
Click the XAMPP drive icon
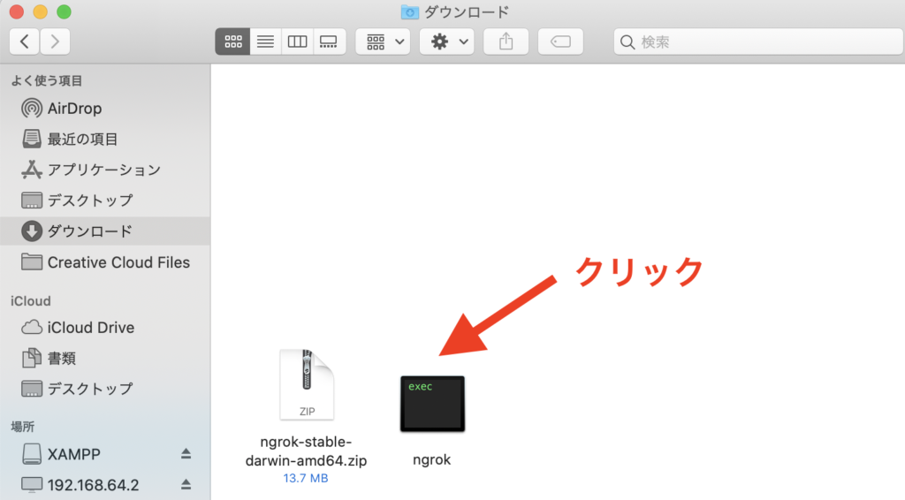32,454
